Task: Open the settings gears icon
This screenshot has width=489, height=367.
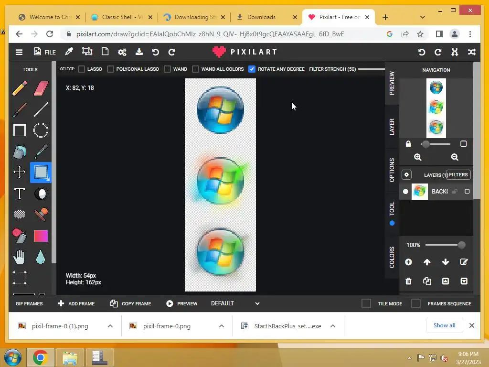Action: [122, 52]
